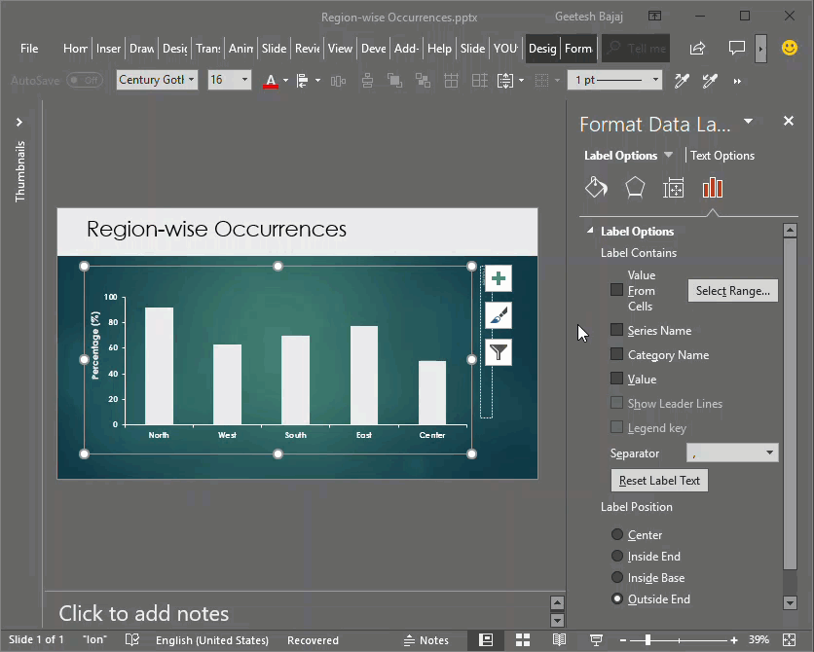The image size is (814, 652).
Task: Switch to the Text Options tab
Action: point(721,155)
